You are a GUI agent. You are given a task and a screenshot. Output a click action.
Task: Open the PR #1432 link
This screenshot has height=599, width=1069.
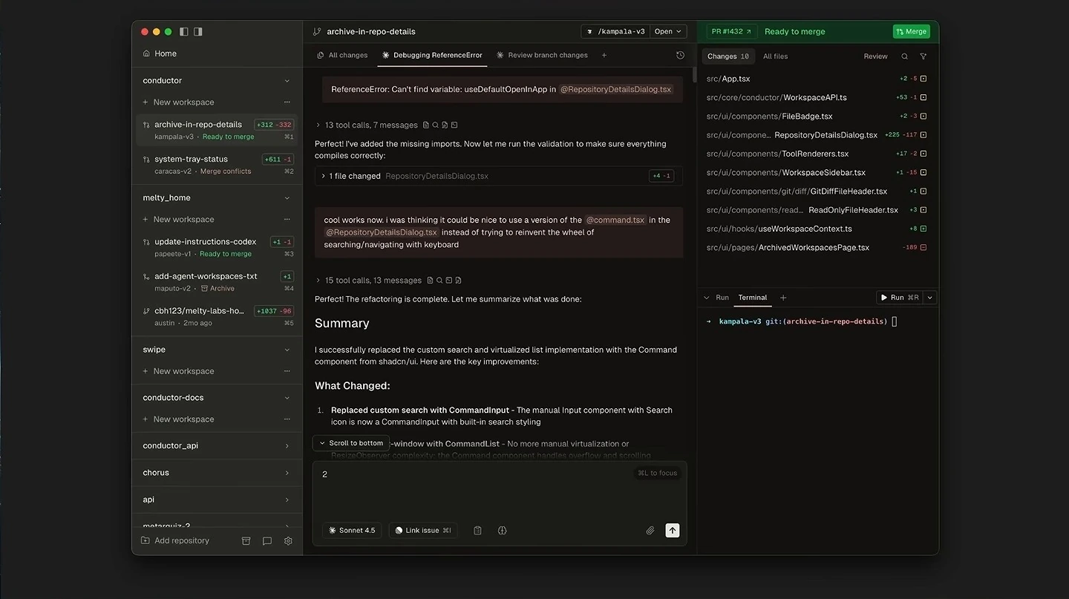[731, 31]
